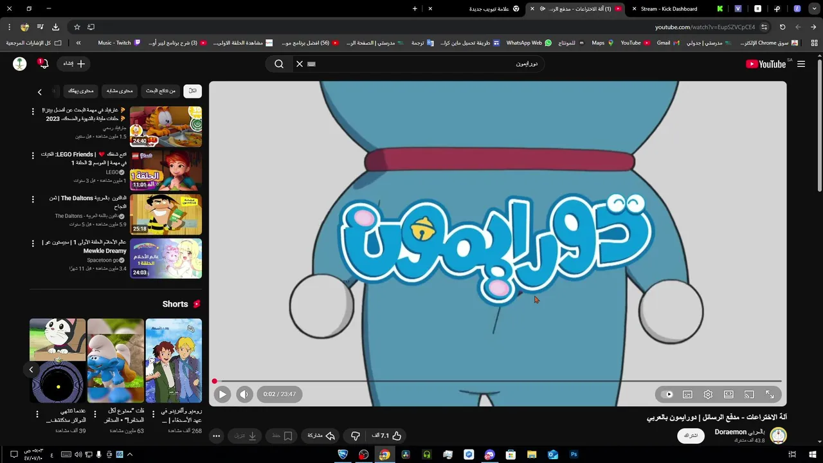Open File Explorer from the taskbar
The width and height of the screenshot is (823, 463).
(532, 455)
